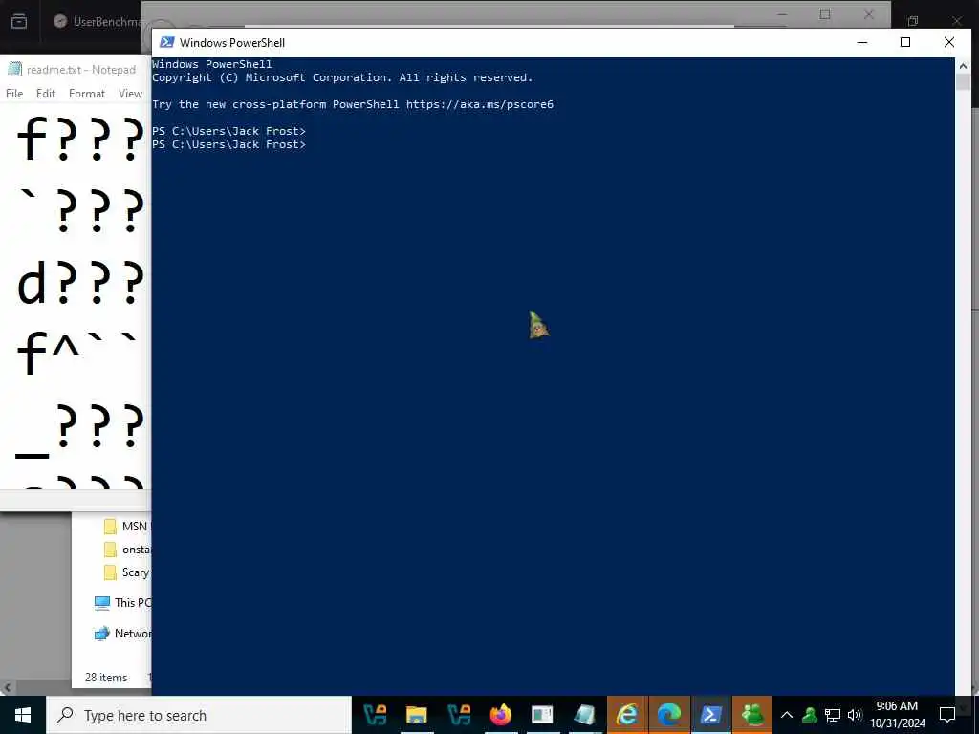979x734 pixels.
Task: Click the green person tray icon
Action: tap(810, 715)
